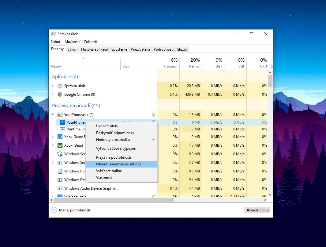
Task: Switch to the Výkon tab
Action: 72,49
